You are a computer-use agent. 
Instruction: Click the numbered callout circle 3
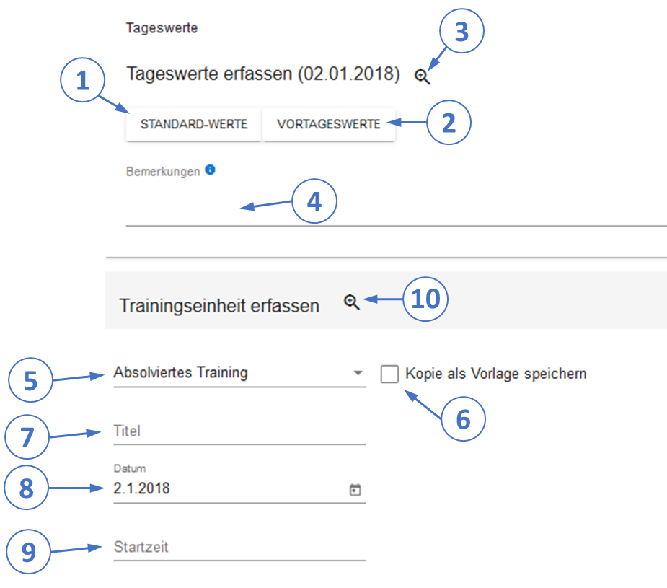click(461, 33)
